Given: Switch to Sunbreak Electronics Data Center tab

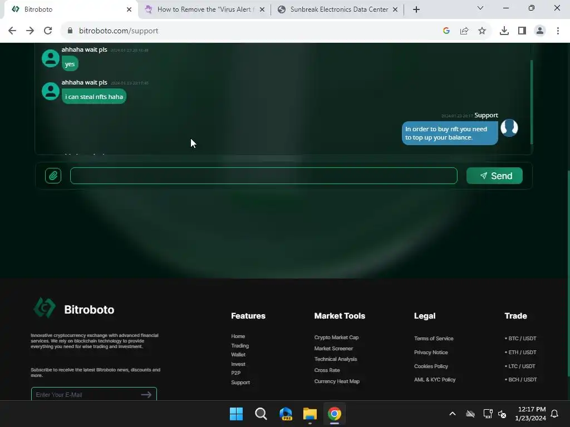Looking at the screenshot, I should click(x=339, y=9).
